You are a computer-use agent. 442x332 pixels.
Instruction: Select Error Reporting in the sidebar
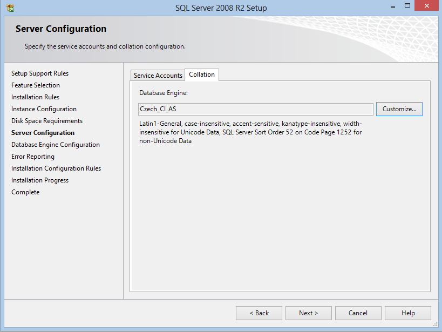(33, 157)
